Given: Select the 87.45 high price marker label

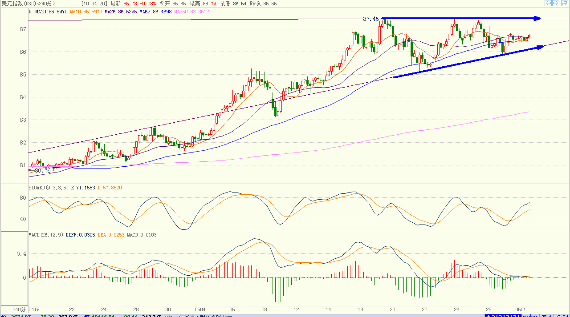Looking at the screenshot, I should coord(371,19).
